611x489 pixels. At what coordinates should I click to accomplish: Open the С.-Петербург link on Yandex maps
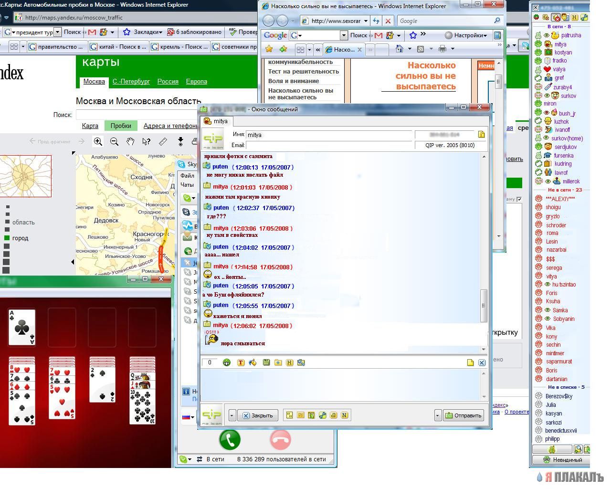coord(131,81)
